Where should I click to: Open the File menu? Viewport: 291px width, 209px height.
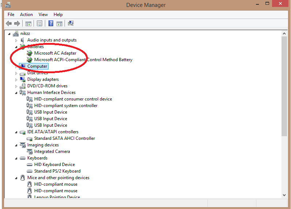[x=11, y=15]
